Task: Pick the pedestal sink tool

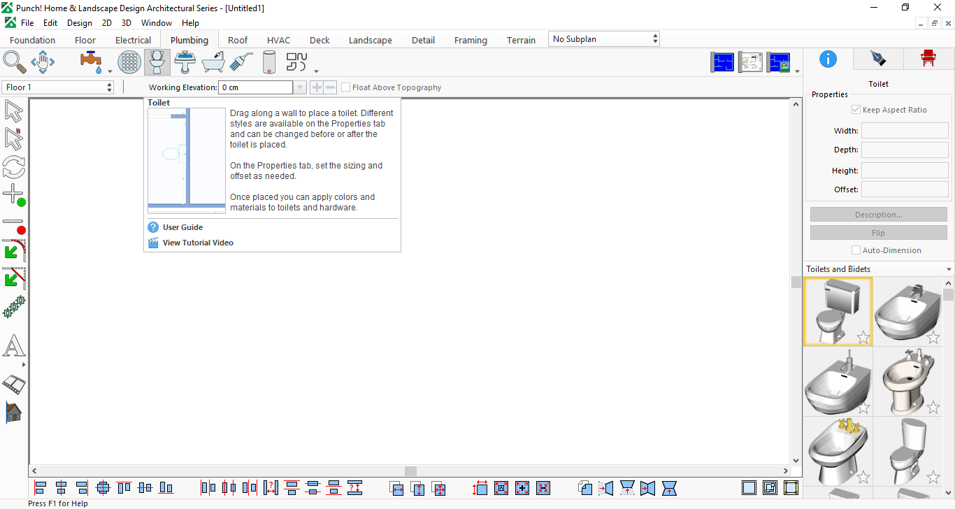Action: point(185,62)
